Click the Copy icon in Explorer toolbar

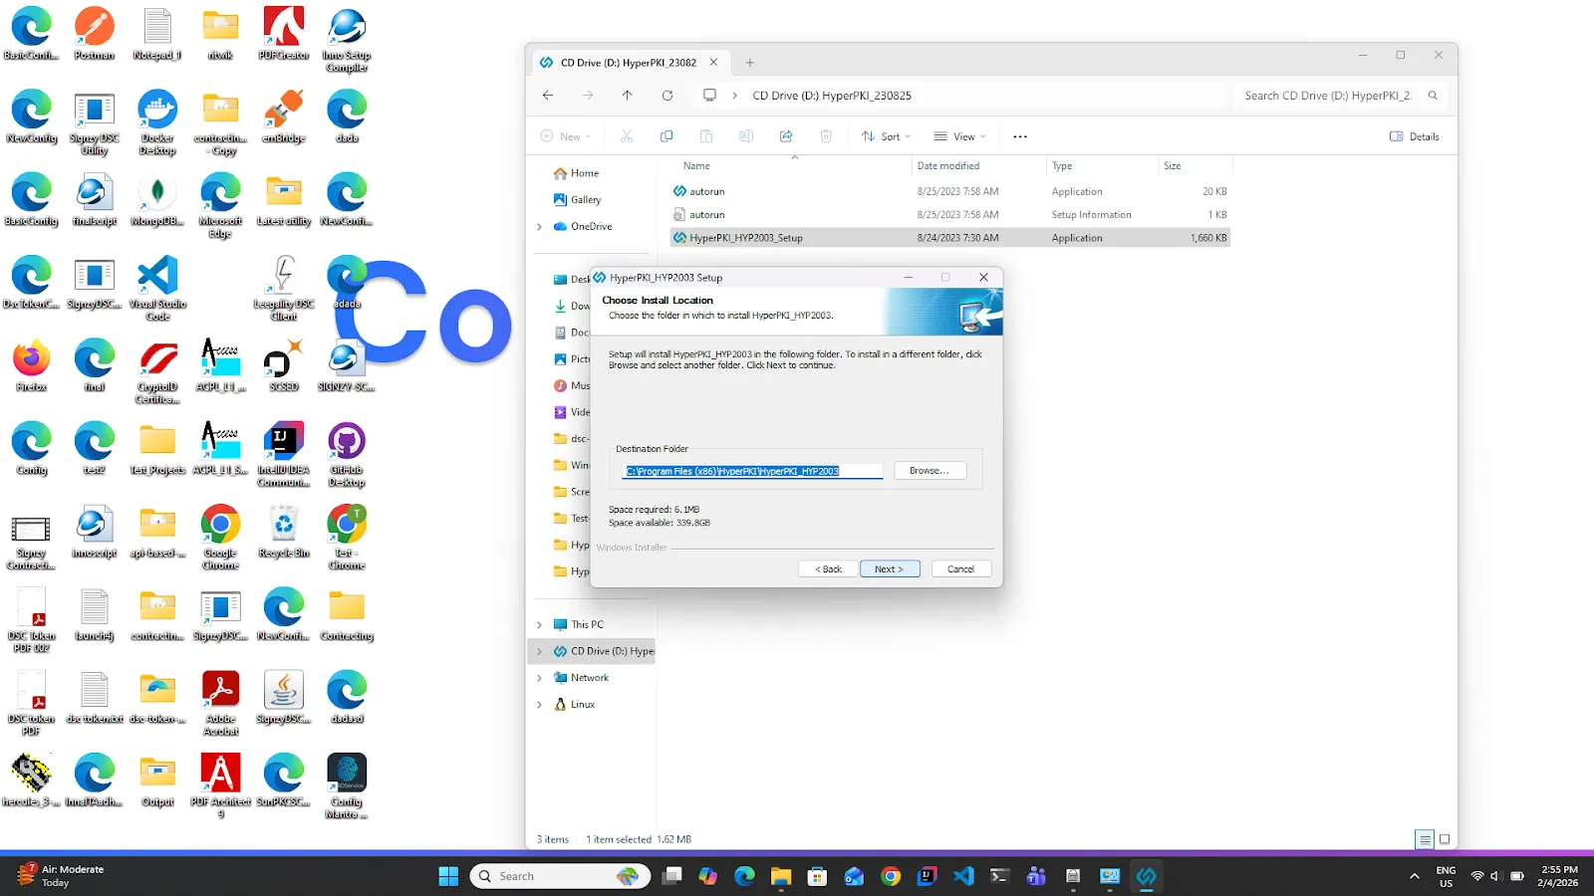point(666,136)
